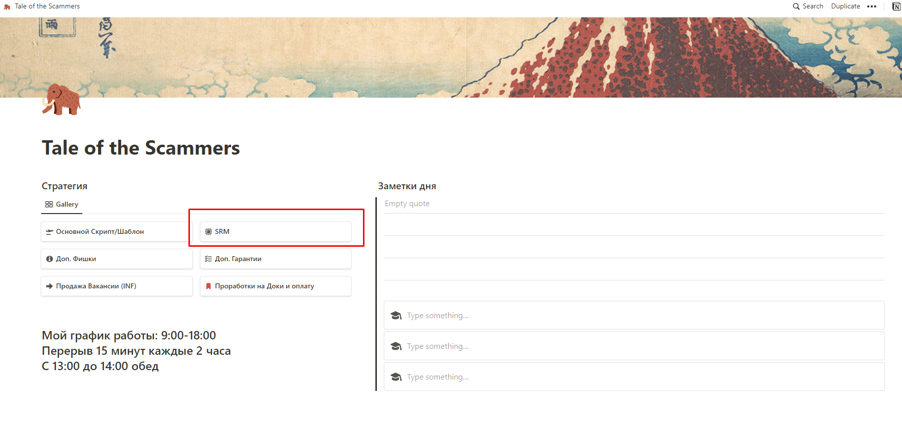
Task: Open the SRM page card
Action: tap(276, 231)
